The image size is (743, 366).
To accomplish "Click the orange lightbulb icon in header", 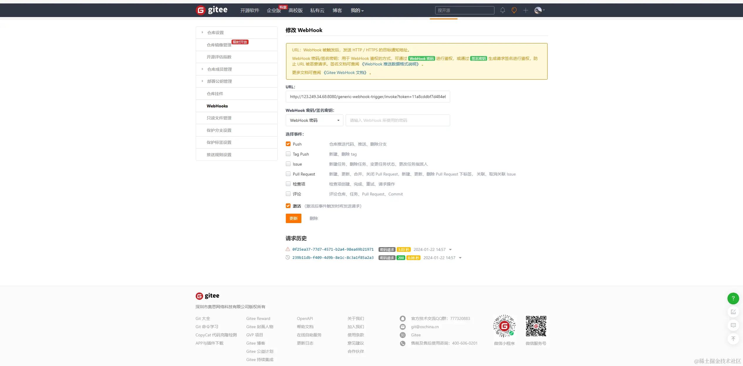I will 514,10.
